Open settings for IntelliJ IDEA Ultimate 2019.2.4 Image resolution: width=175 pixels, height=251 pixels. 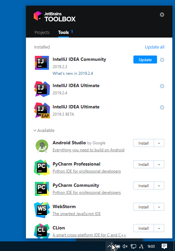162,86
